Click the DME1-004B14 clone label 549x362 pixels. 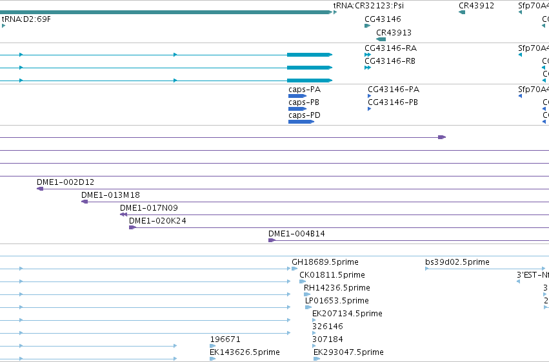coord(297,234)
